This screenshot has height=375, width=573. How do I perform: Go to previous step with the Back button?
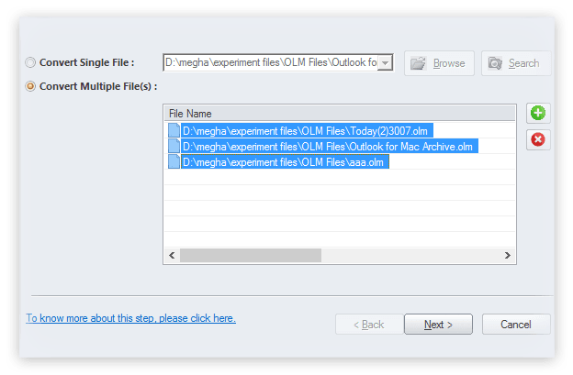click(x=369, y=325)
